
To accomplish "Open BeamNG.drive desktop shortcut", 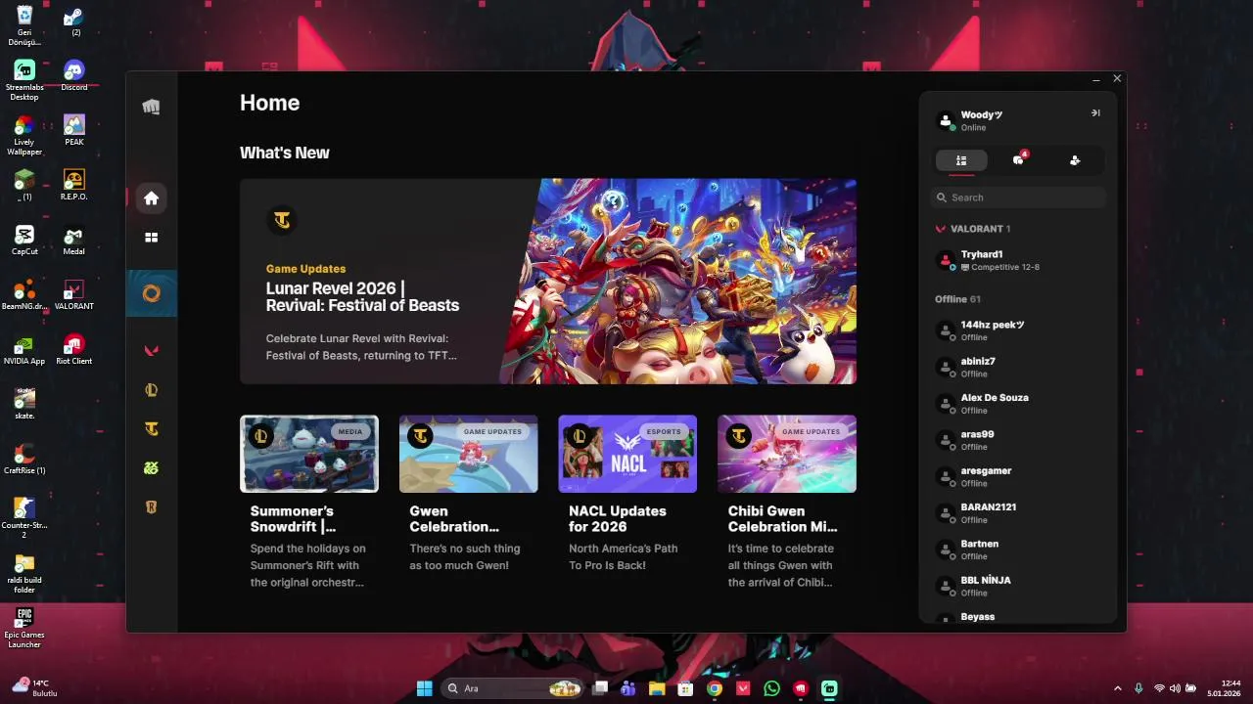I will 24,294.
